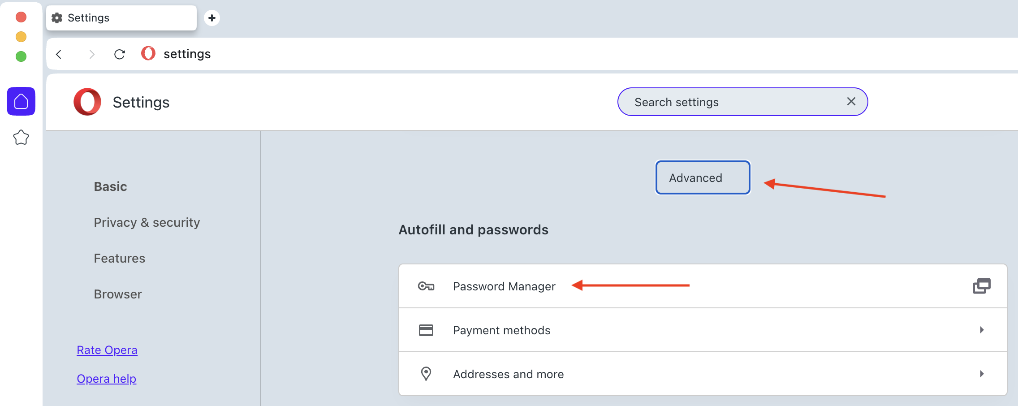This screenshot has height=406, width=1018.
Task: Expand the Payment methods row chevron
Action: point(982,330)
